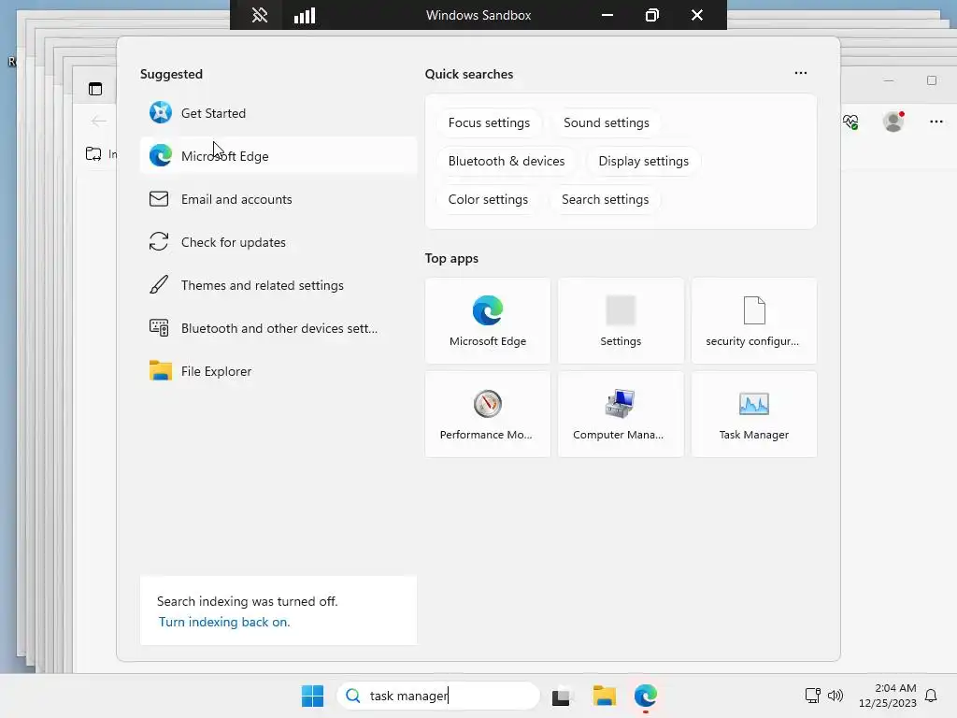Click the pin icon in Windows Sandbox bar
The height and width of the screenshot is (718, 957).
coord(260,15)
